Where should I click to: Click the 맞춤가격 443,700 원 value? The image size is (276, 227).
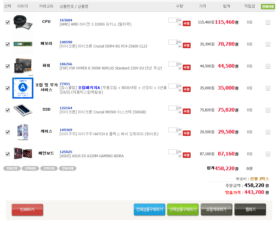pos(256,192)
